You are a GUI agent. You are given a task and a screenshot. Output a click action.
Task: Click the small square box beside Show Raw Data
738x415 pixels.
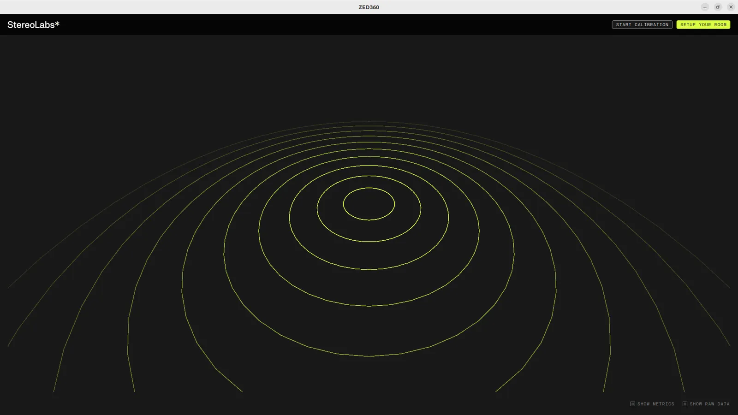click(685, 404)
